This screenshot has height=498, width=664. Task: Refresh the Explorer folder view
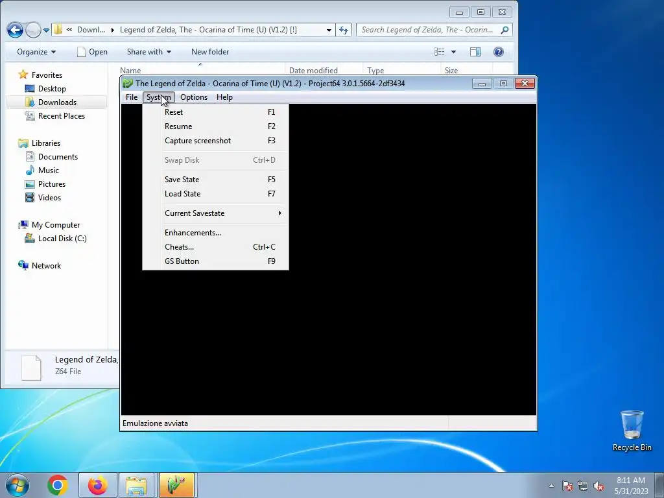coord(344,30)
